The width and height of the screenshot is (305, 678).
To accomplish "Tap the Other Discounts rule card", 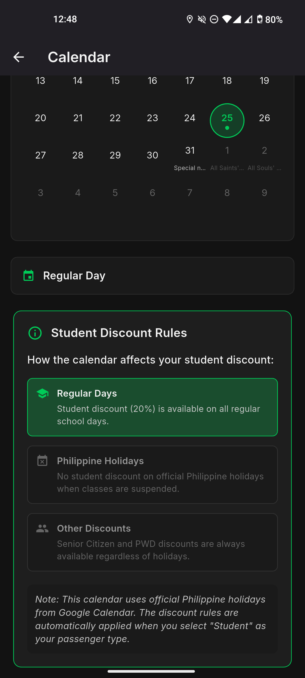I will pyautogui.click(x=152, y=542).
